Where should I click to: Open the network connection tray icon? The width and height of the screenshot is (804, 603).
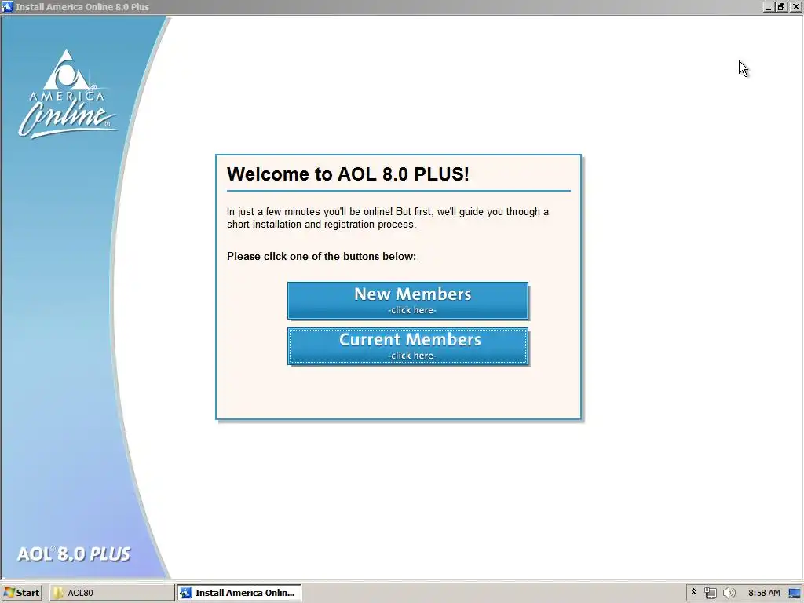click(710, 593)
